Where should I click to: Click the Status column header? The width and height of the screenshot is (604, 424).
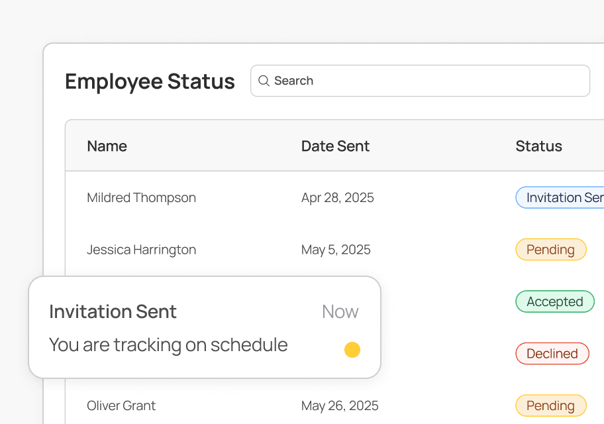[x=538, y=146]
